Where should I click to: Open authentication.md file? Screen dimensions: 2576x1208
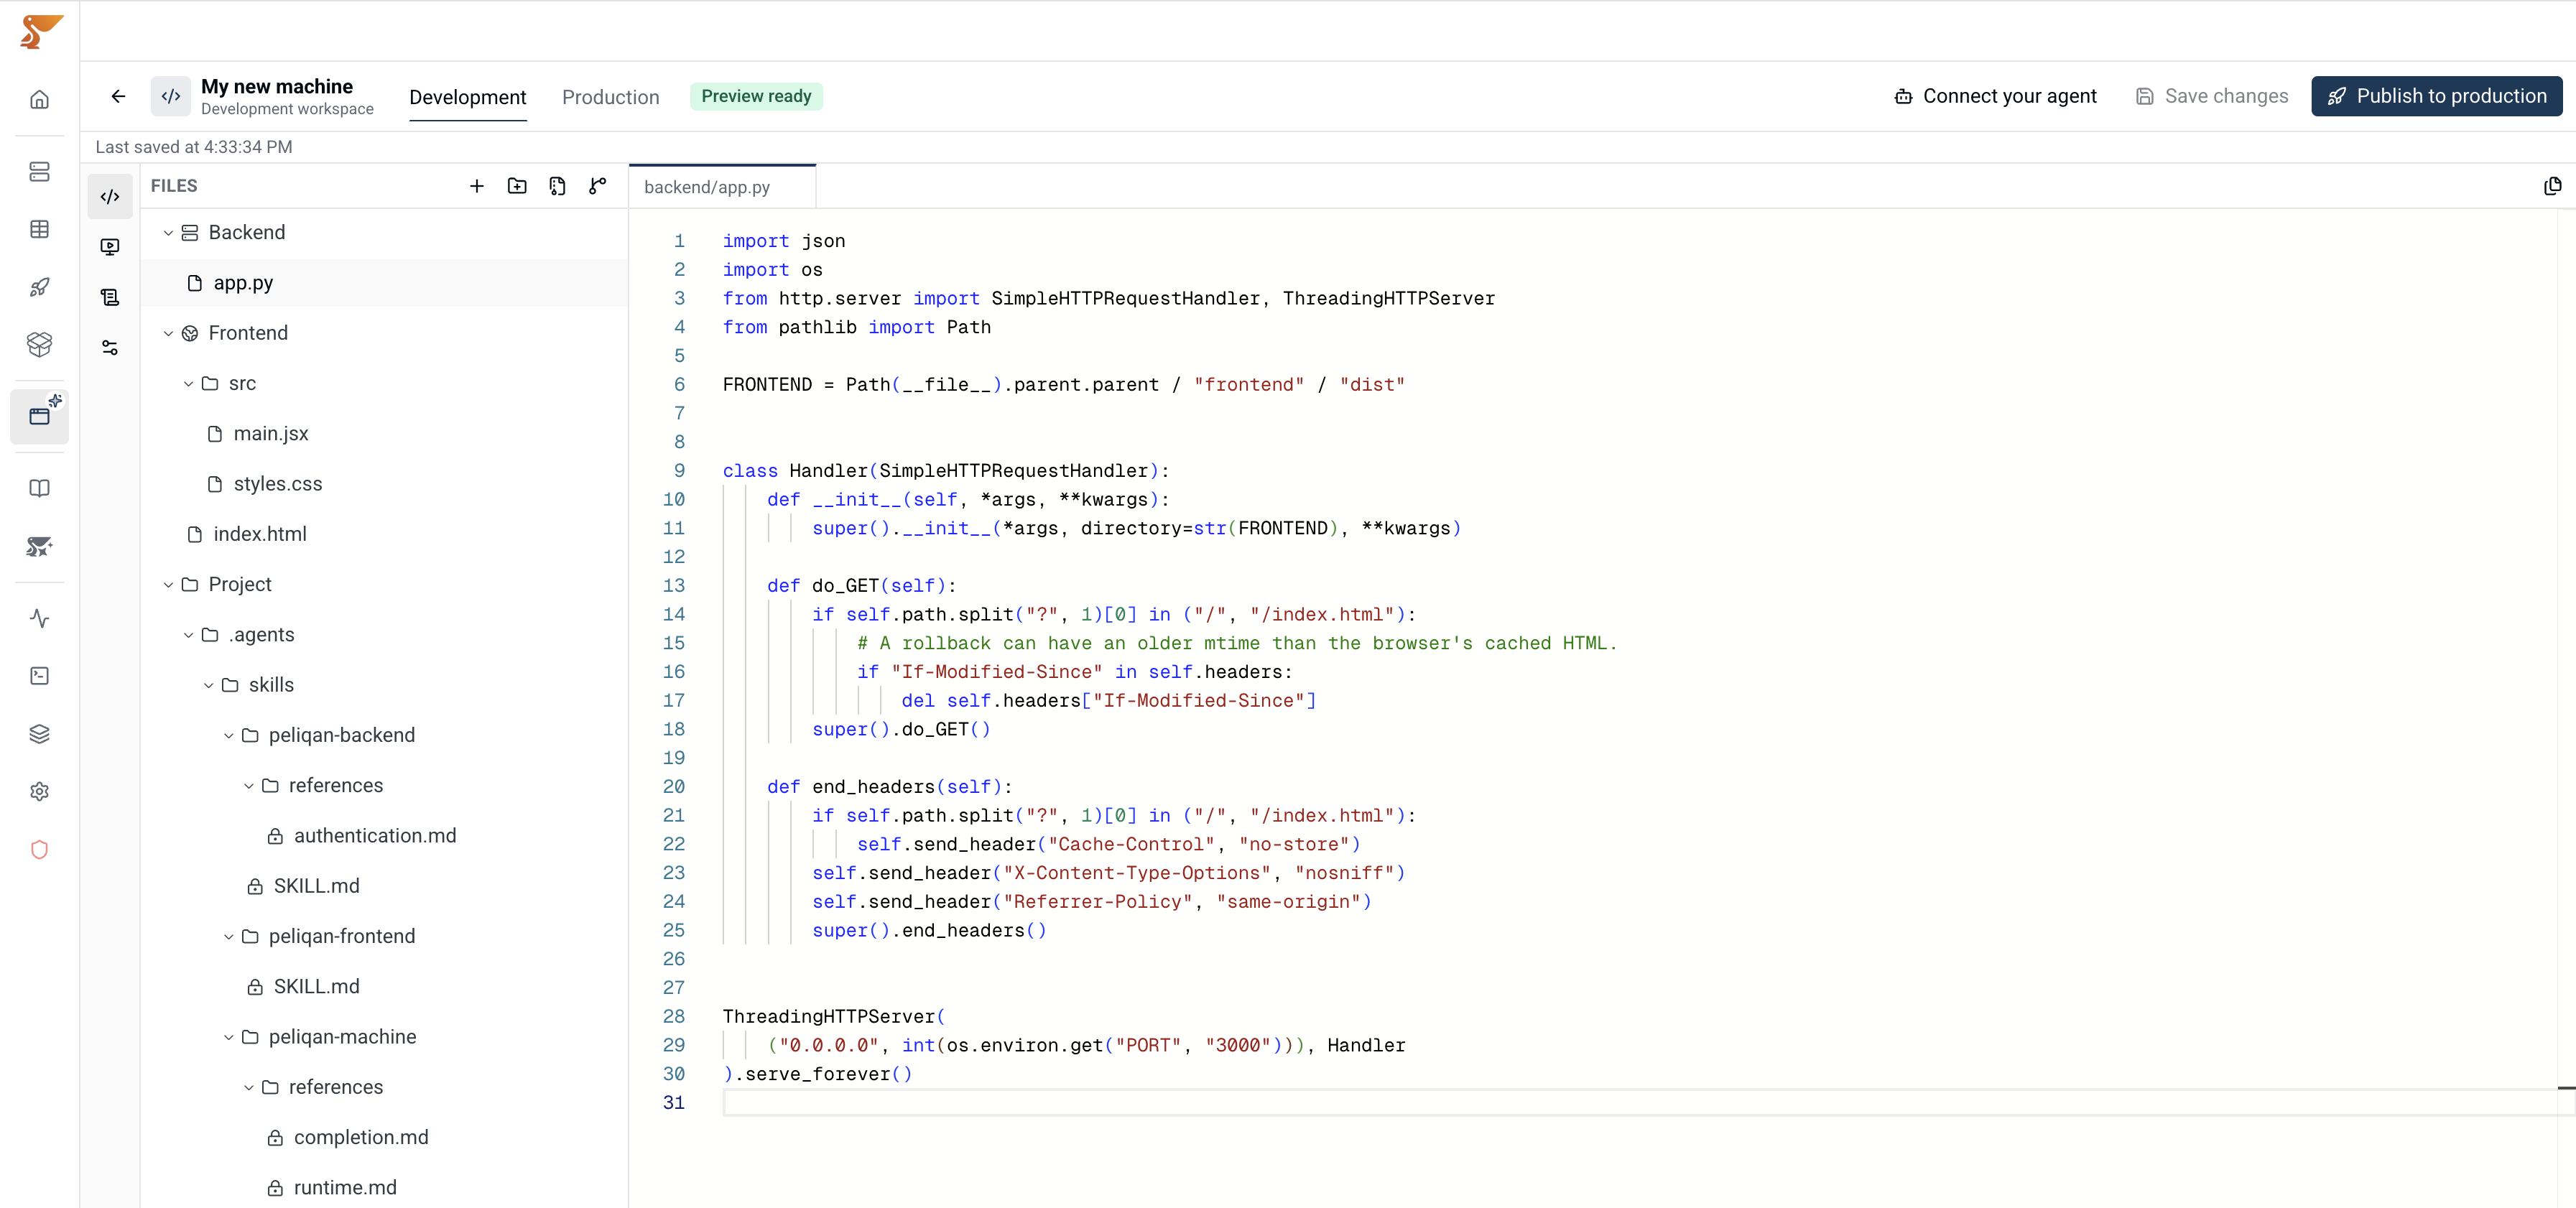pos(384,835)
